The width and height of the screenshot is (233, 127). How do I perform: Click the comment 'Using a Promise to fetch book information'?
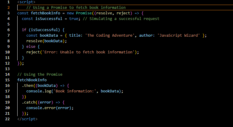point(76,7)
